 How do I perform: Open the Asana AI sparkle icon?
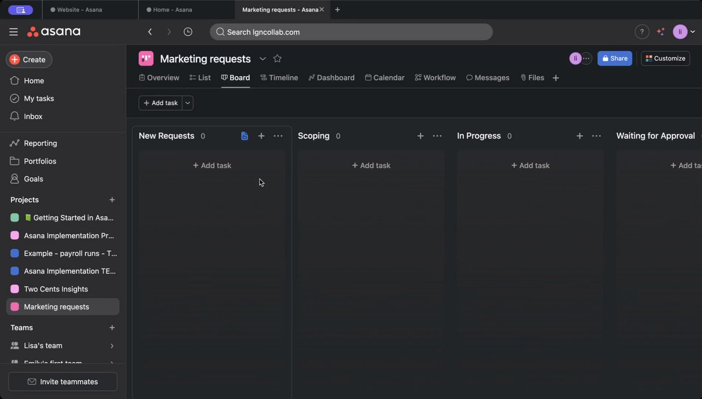660,32
